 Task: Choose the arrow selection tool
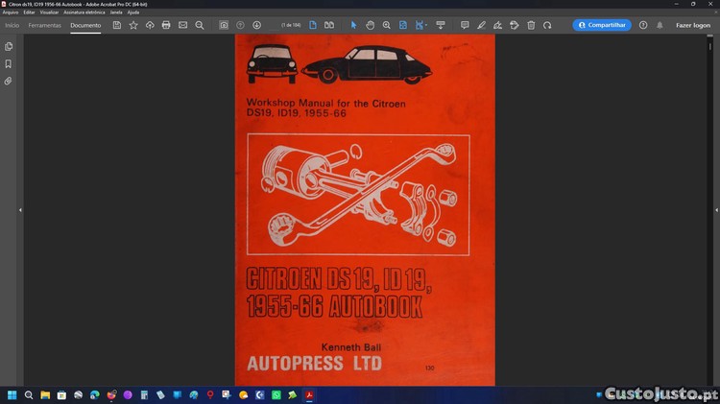point(353,25)
